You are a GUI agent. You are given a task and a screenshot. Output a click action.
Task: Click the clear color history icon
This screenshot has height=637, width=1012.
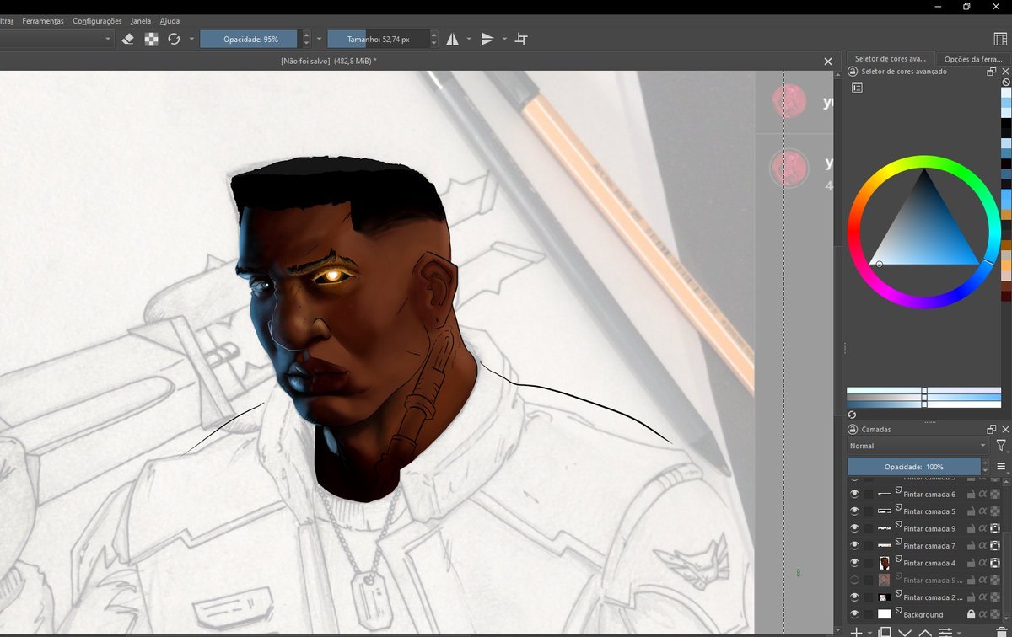(x=1006, y=83)
